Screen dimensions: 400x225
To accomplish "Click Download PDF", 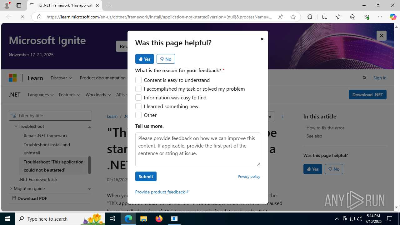I will click(x=30, y=198).
